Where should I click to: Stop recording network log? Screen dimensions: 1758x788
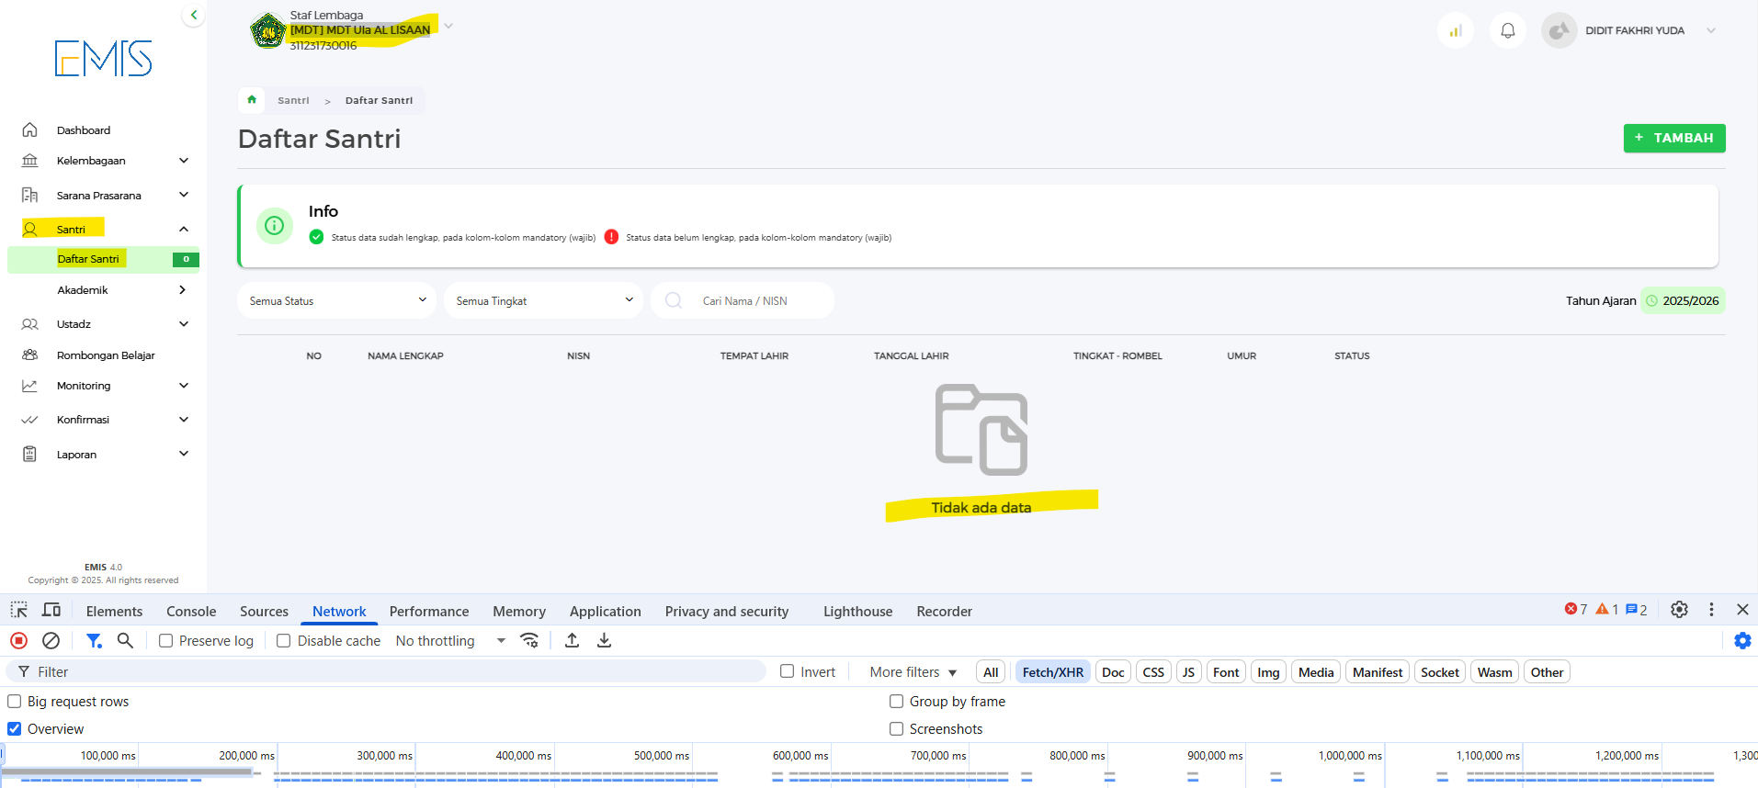pyautogui.click(x=18, y=640)
